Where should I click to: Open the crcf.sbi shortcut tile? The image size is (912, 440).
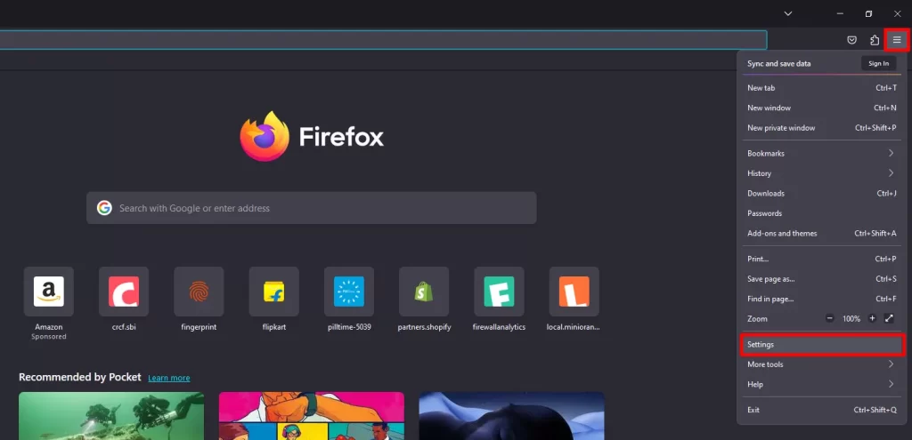(124, 292)
